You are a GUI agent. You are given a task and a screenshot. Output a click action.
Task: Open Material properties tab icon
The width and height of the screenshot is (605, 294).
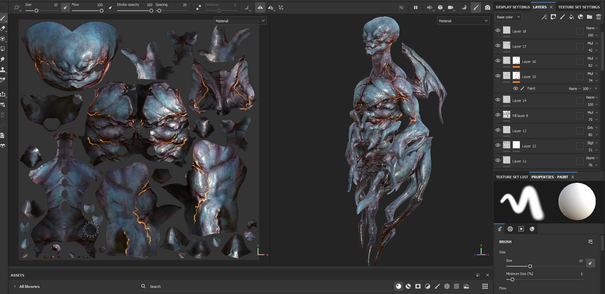coord(532,229)
